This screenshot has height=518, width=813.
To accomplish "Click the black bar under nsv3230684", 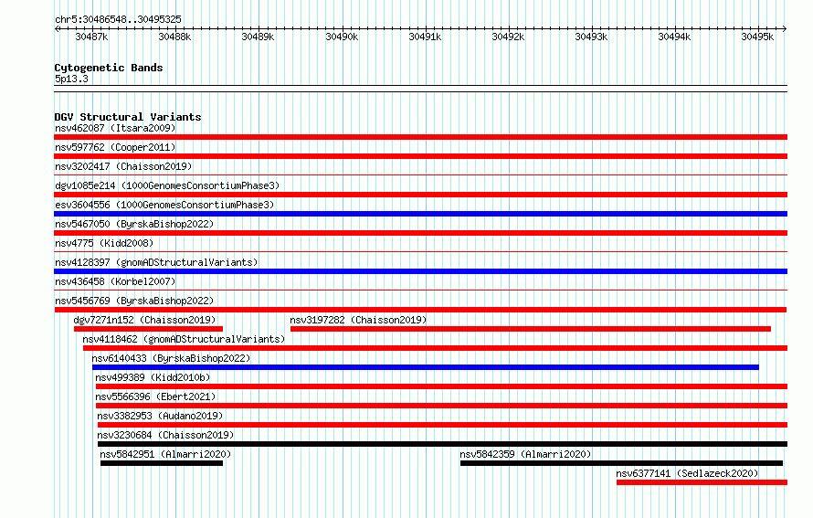I will 443,444.
